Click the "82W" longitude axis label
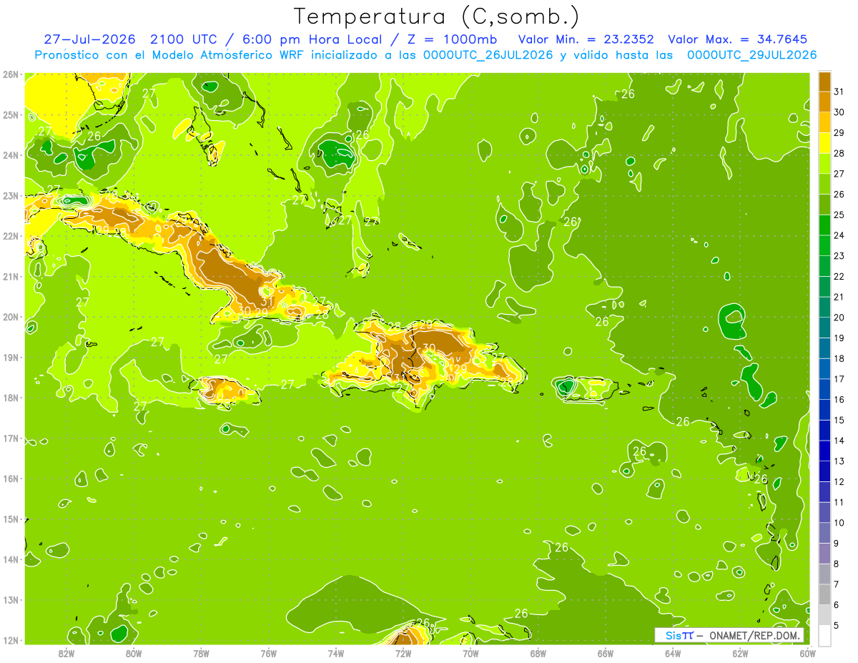 point(66,653)
